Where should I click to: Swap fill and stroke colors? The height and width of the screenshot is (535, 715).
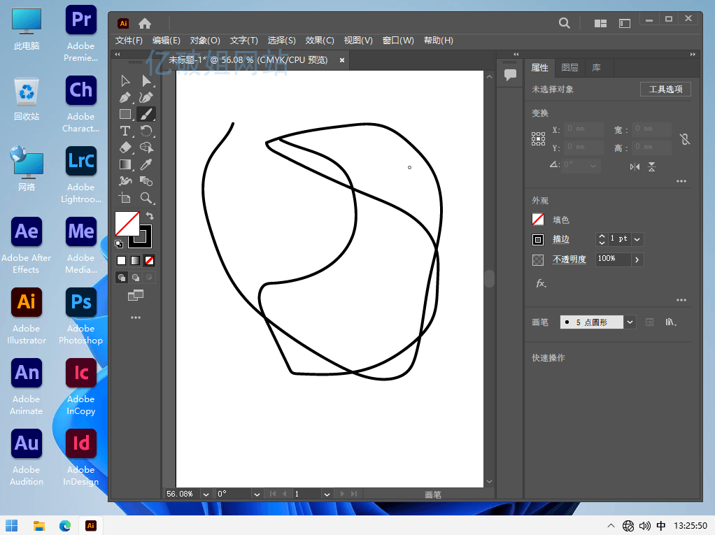(149, 217)
